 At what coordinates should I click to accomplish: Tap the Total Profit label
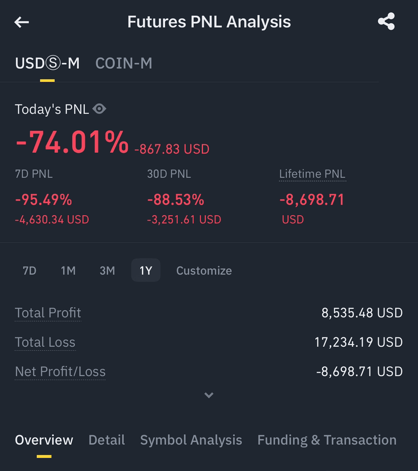coord(48,313)
